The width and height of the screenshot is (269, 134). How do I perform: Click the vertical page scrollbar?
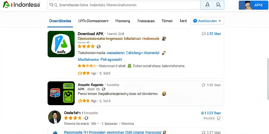pos(268,79)
